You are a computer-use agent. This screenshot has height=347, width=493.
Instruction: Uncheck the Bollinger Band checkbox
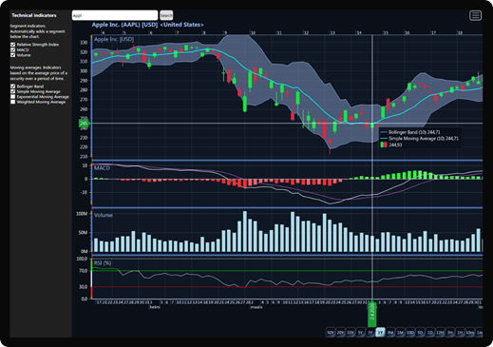coord(13,87)
